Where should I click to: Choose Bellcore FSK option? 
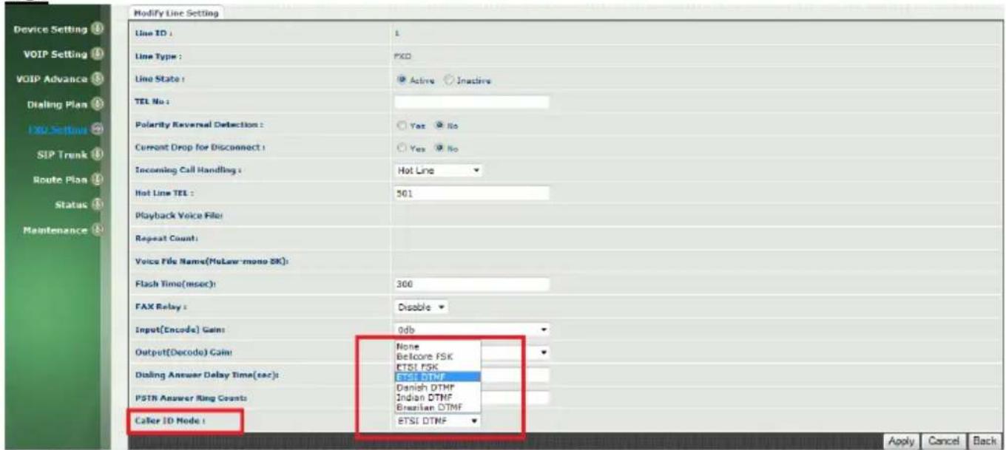coord(437,356)
